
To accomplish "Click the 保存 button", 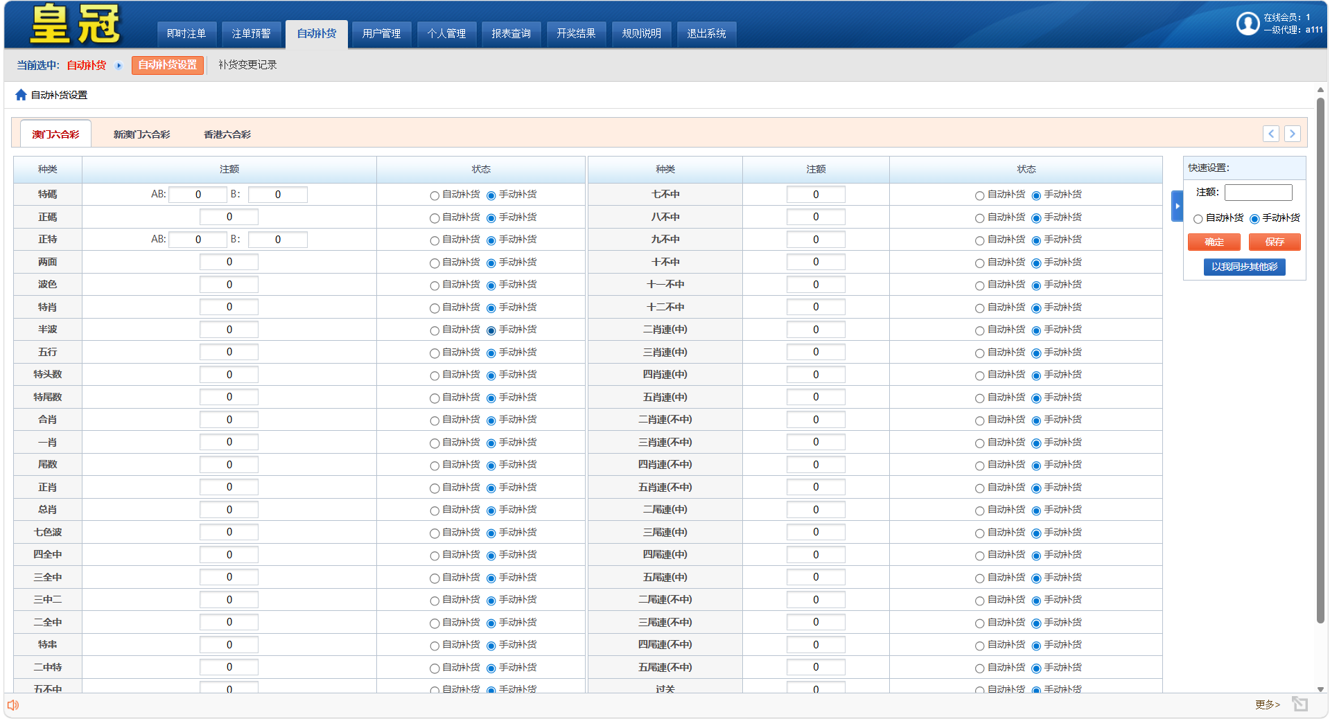I will (x=1274, y=242).
